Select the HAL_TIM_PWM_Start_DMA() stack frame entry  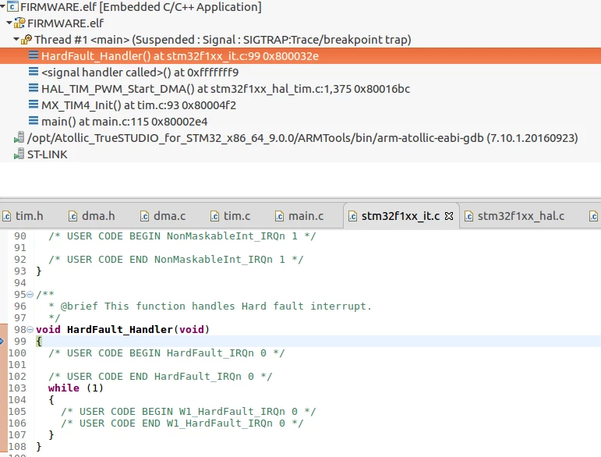point(225,89)
